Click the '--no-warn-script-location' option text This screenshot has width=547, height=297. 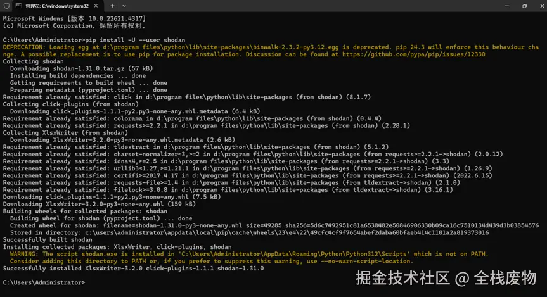[366, 262]
